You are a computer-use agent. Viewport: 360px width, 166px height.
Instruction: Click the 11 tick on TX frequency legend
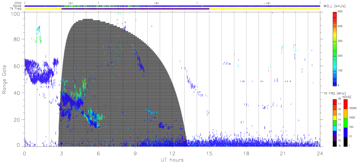tap(339, 136)
